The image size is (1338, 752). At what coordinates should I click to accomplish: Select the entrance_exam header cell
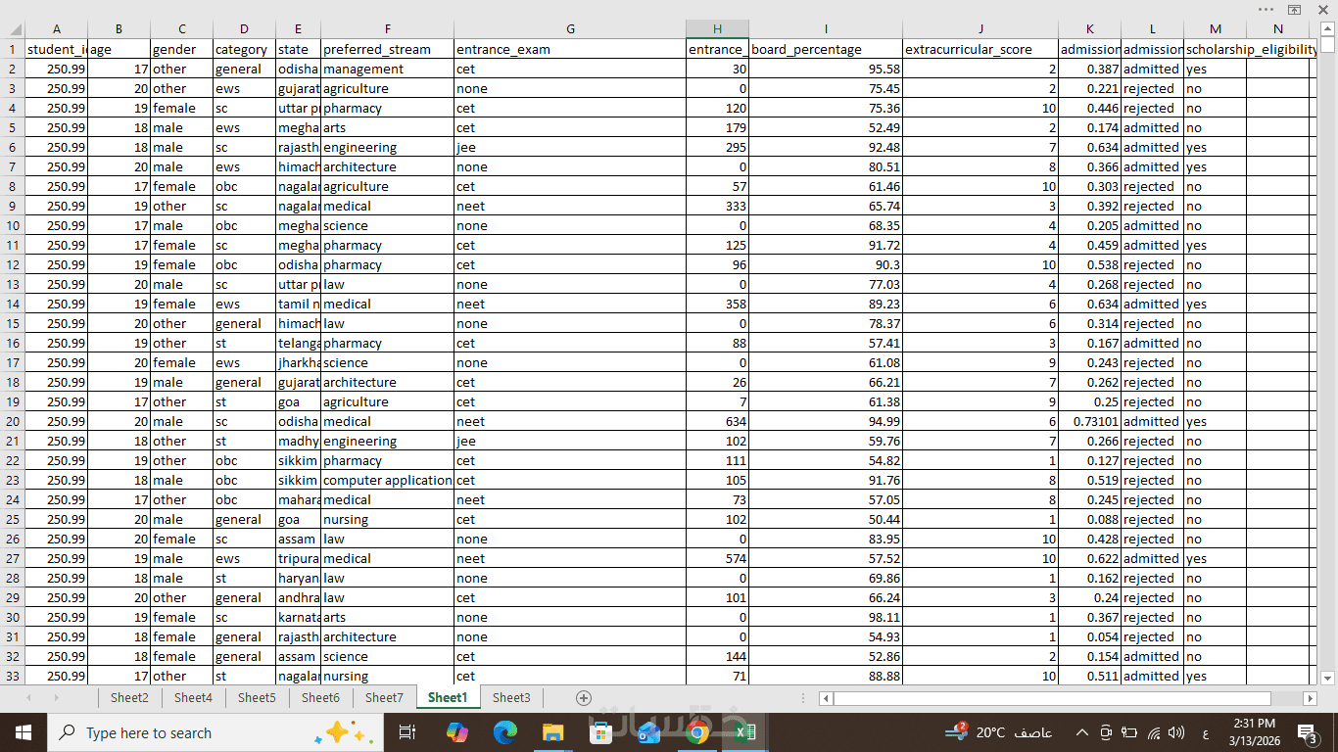570,49
